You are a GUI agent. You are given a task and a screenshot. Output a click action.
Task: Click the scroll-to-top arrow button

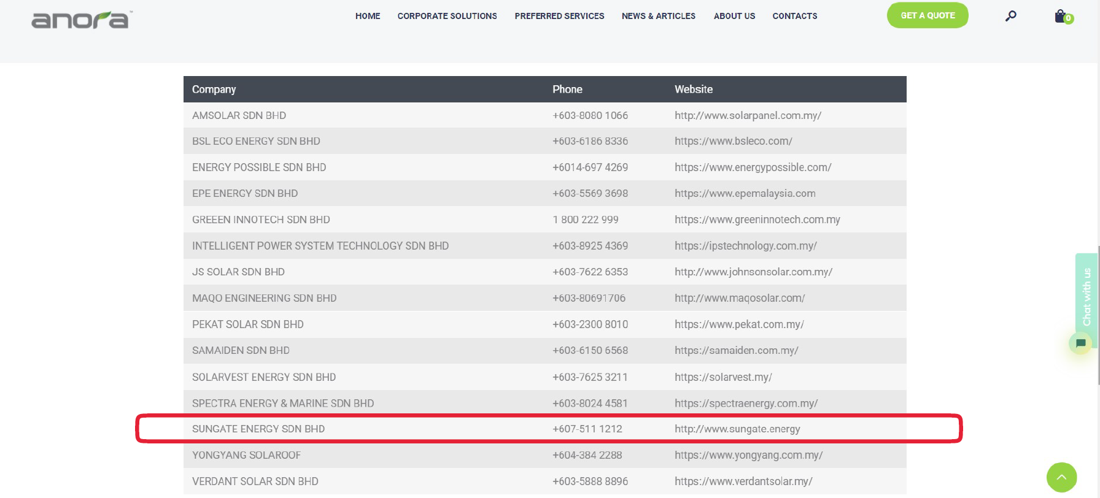click(x=1061, y=477)
